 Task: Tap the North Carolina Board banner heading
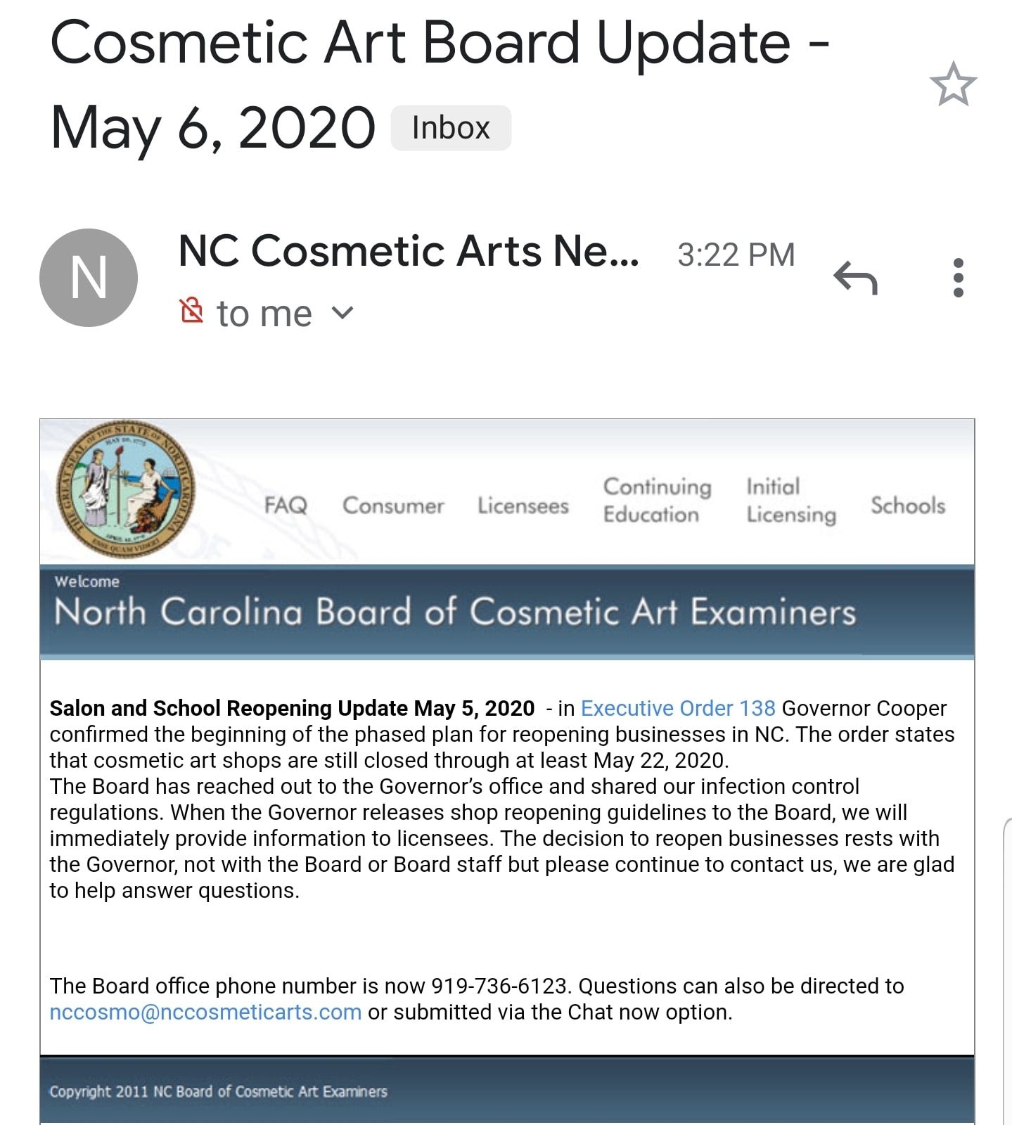[455, 612]
